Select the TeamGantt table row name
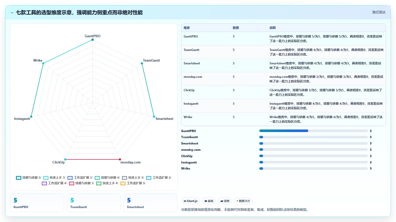This screenshot has width=396, height=222. pyautogui.click(x=192, y=50)
